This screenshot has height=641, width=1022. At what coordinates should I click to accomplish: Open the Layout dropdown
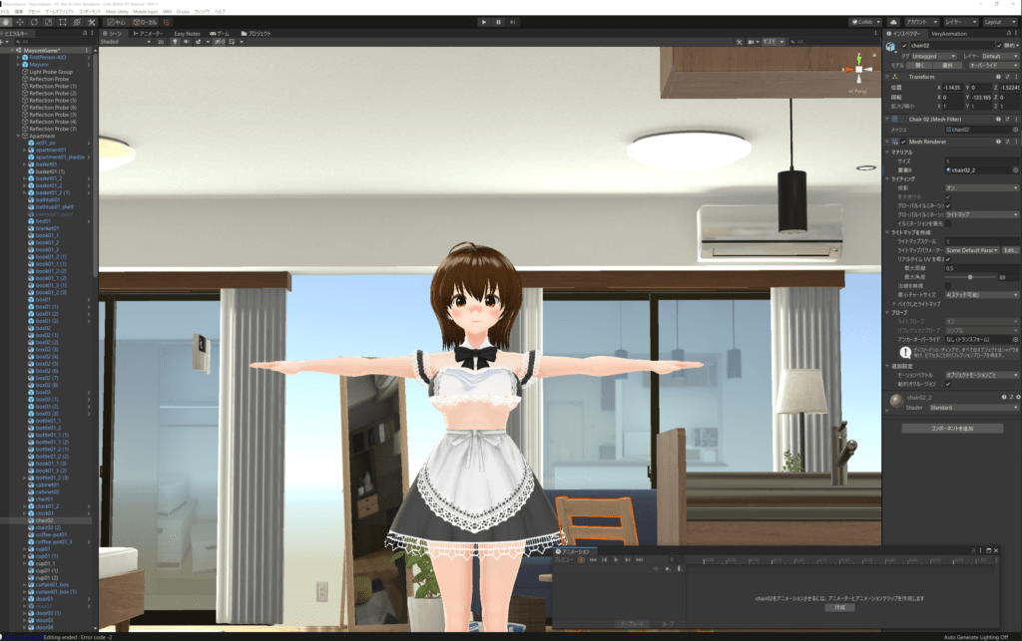tap(999, 21)
